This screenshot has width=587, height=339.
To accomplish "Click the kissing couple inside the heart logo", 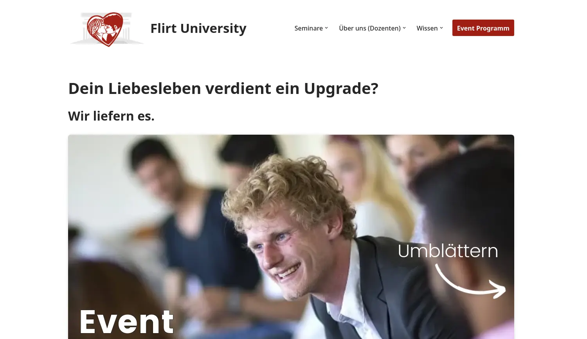I will coord(104,28).
